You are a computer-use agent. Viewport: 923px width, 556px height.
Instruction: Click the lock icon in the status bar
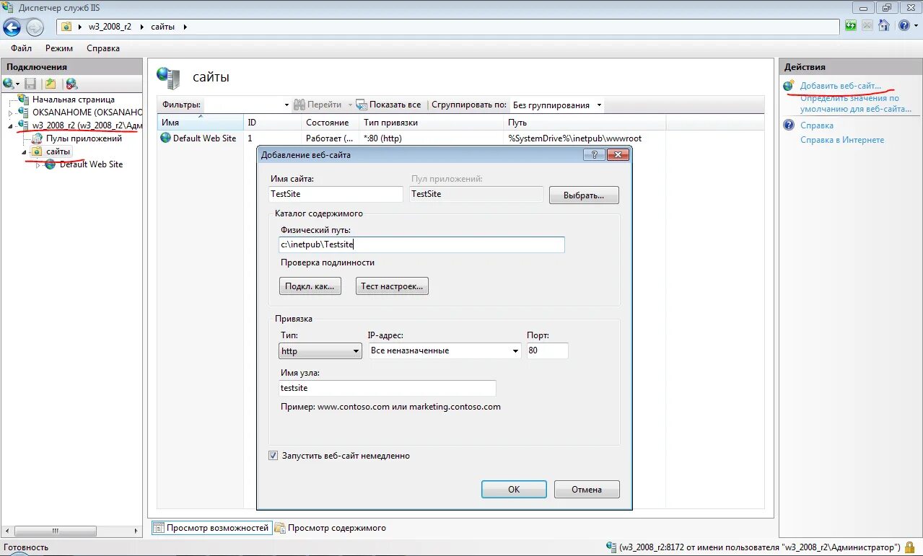click(909, 547)
